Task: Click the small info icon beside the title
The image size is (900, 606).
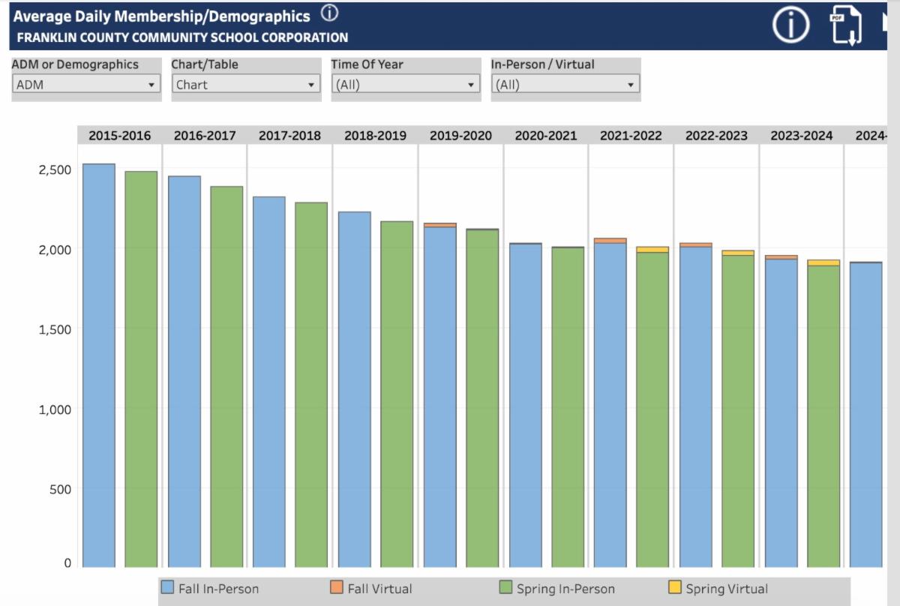Action: [329, 14]
